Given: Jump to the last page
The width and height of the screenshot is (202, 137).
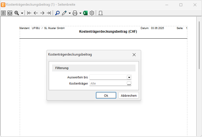Looking at the screenshot, I should 49,13.
